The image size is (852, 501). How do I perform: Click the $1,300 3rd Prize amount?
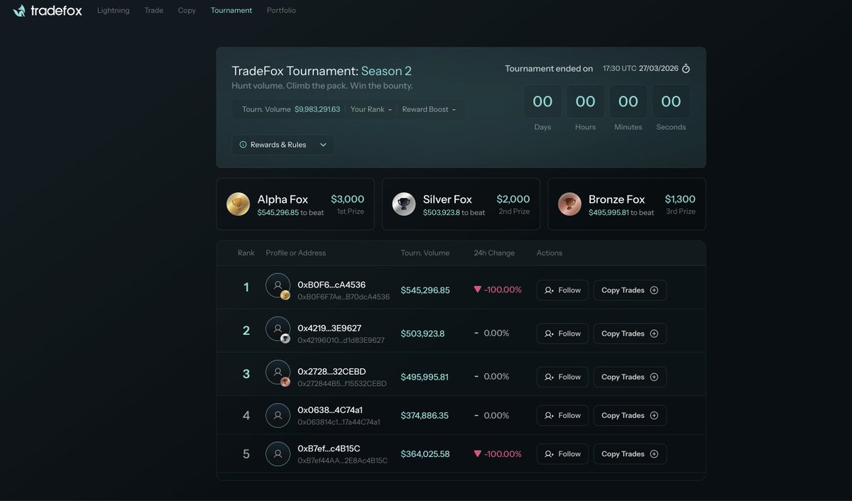pyautogui.click(x=680, y=199)
